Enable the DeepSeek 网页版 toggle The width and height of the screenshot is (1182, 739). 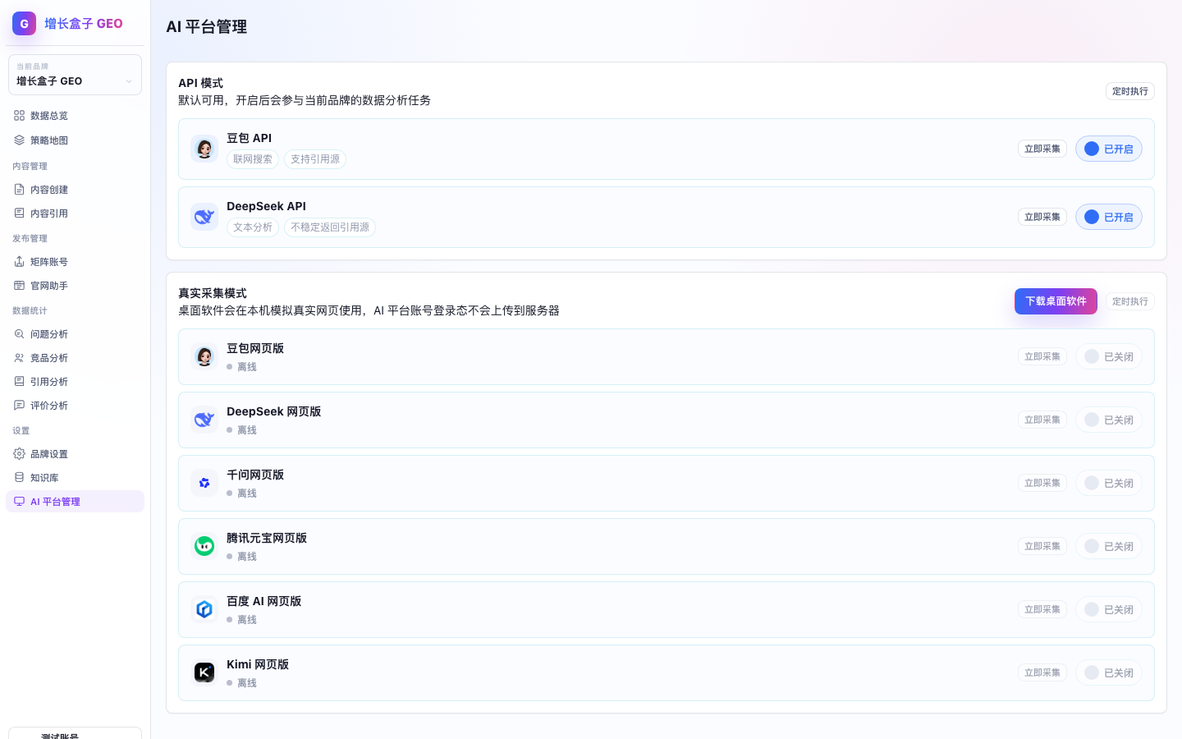1109,420
